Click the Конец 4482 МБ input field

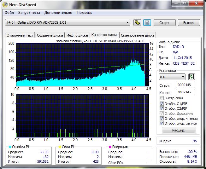point(186,92)
